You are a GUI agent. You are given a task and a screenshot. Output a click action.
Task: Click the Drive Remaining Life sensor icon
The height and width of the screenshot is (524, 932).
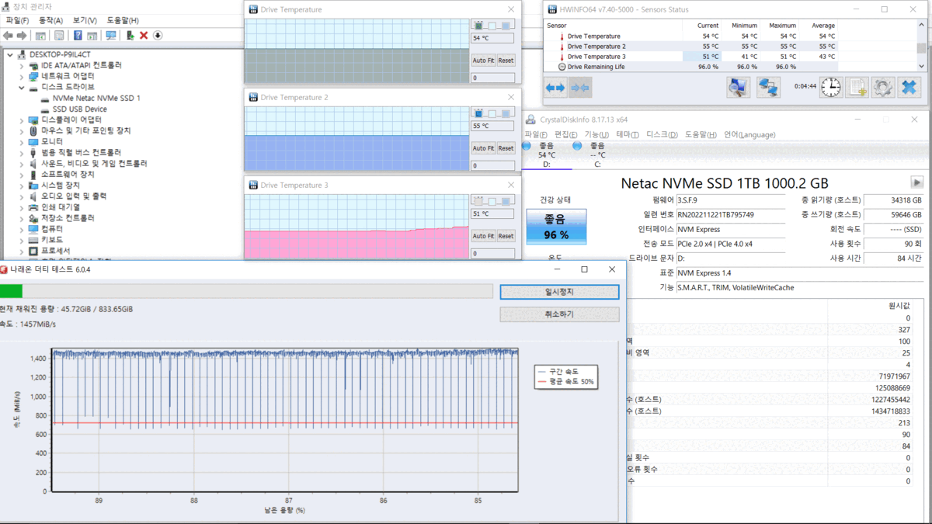point(562,67)
